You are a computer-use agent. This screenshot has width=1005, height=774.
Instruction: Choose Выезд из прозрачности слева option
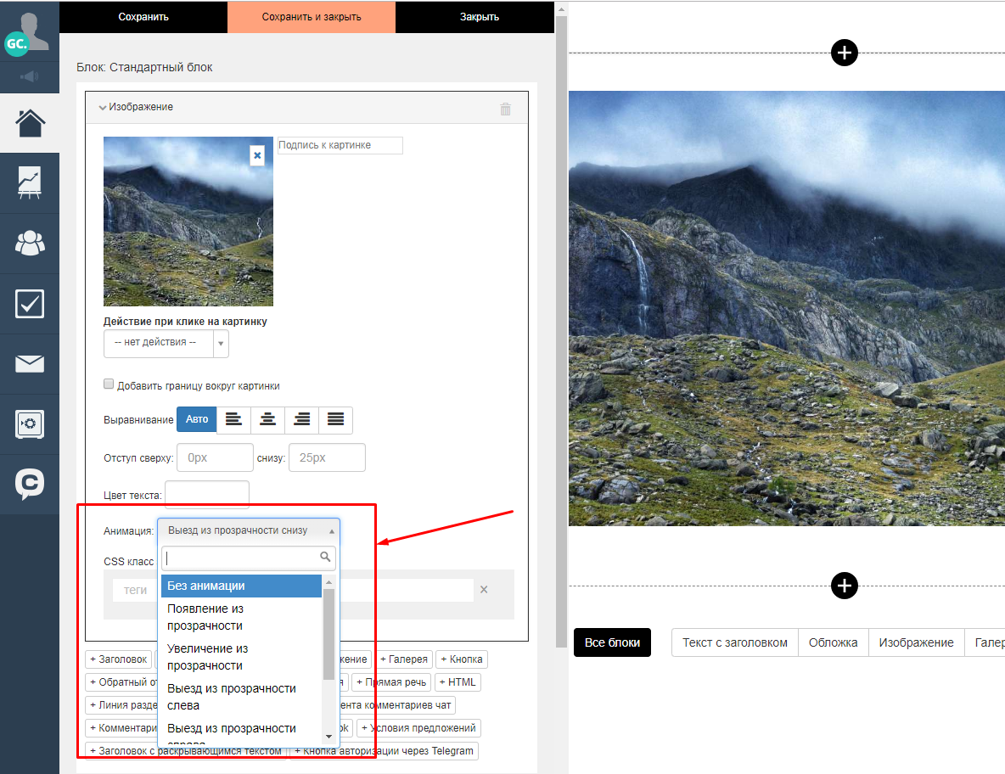tap(241, 697)
